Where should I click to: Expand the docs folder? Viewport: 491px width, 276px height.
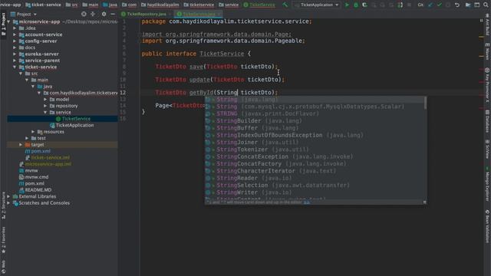(15, 48)
